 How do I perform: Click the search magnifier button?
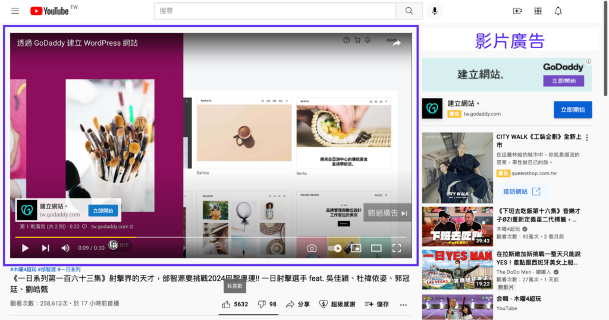coord(409,11)
